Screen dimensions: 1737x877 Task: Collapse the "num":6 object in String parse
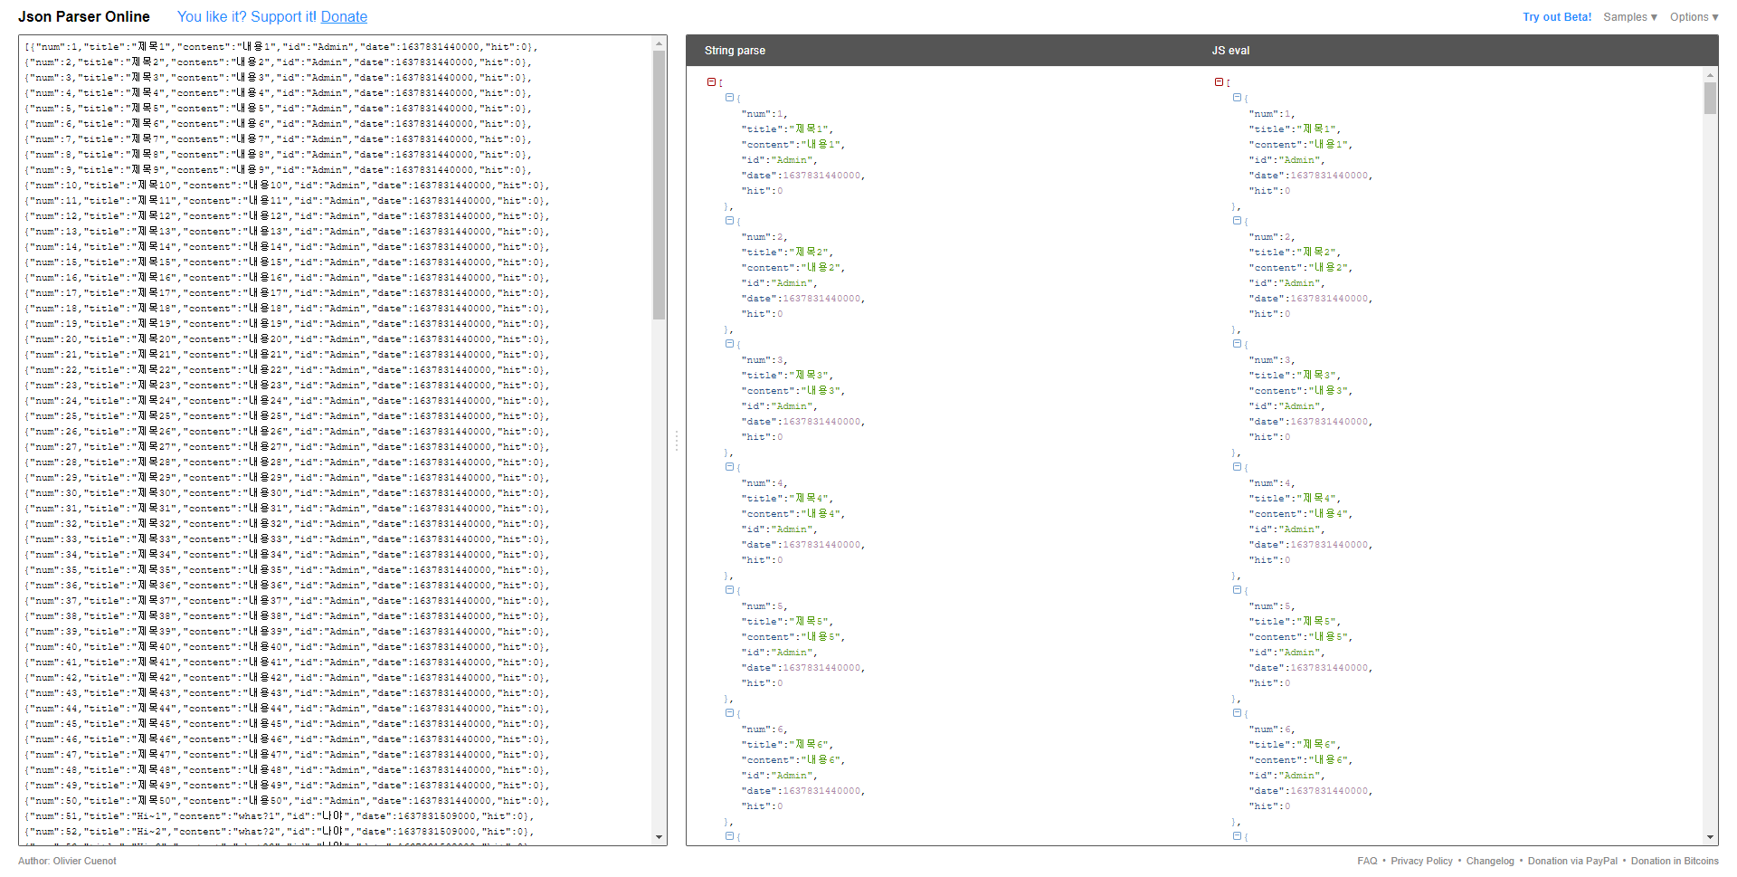[x=729, y=713]
